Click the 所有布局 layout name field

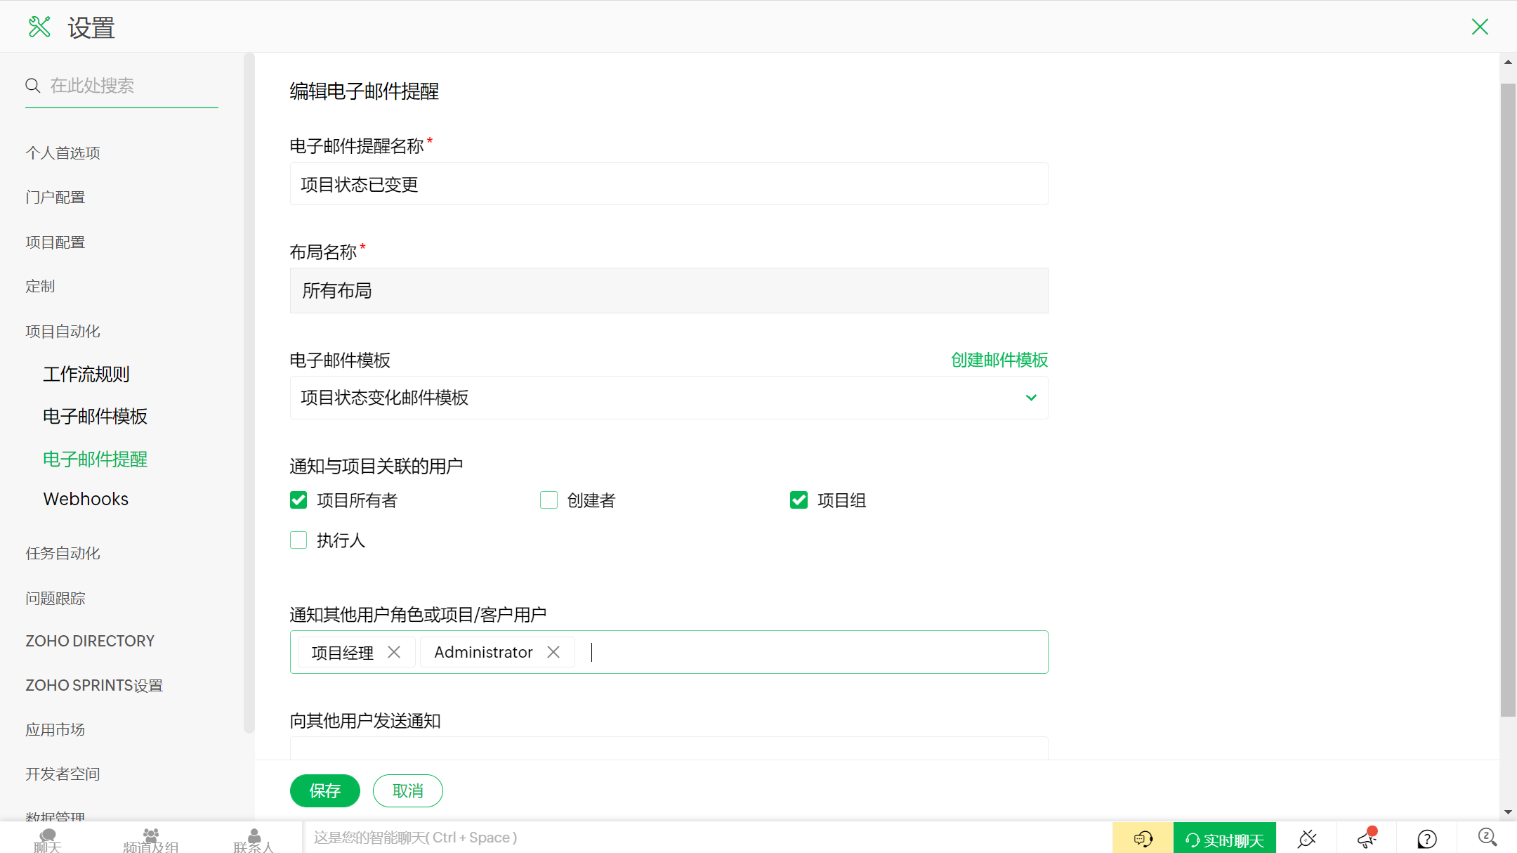(669, 291)
